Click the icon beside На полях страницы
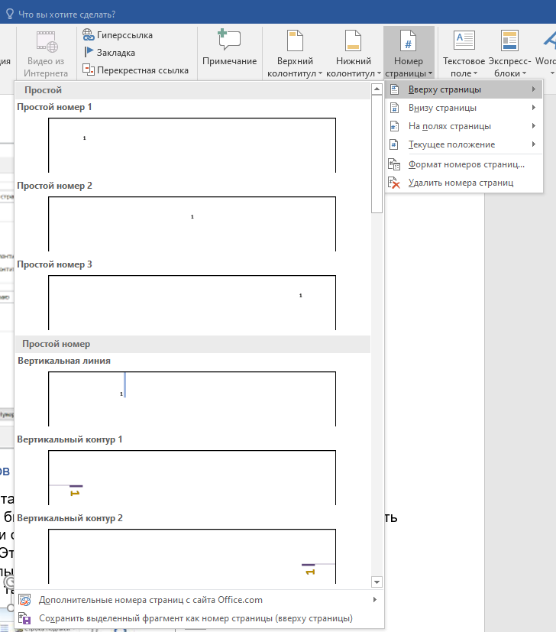 click(x=394, y=126)
